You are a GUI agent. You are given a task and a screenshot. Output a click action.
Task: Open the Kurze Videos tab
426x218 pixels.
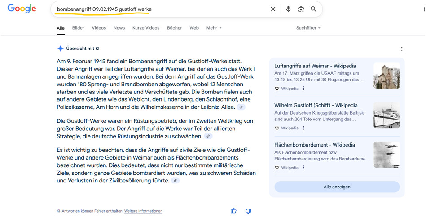[x=146, y=28]
